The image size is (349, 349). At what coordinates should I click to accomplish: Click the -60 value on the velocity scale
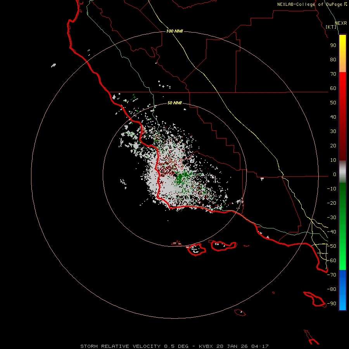332,261
